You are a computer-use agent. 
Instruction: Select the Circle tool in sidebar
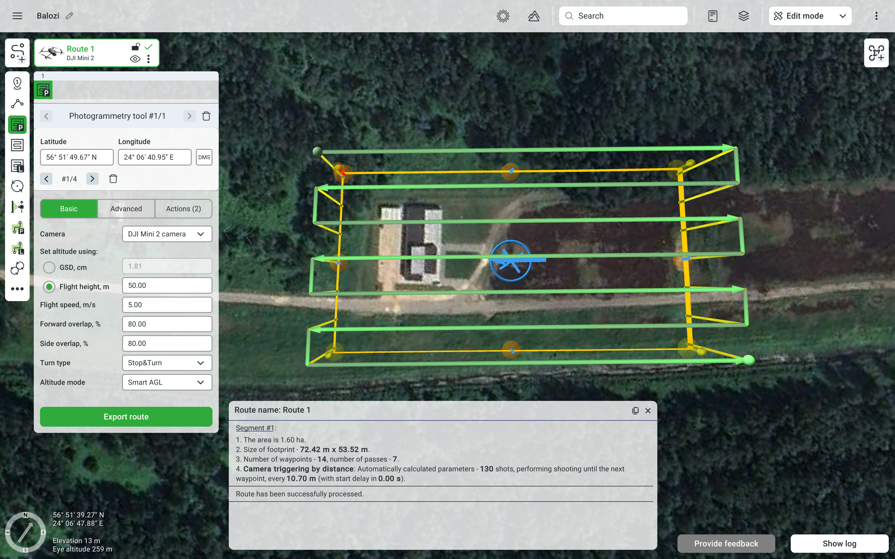pyautogui.click(x=17, y=186)
